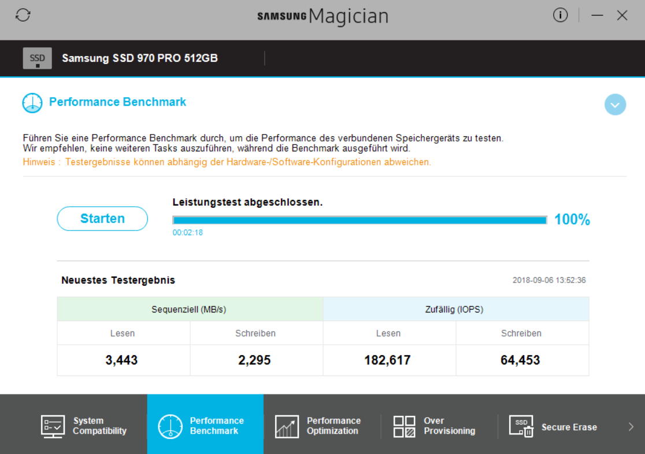Viewport: 645px width, 454px height.
Task: Close the Samsung Magician window
Action: point(622,15)
